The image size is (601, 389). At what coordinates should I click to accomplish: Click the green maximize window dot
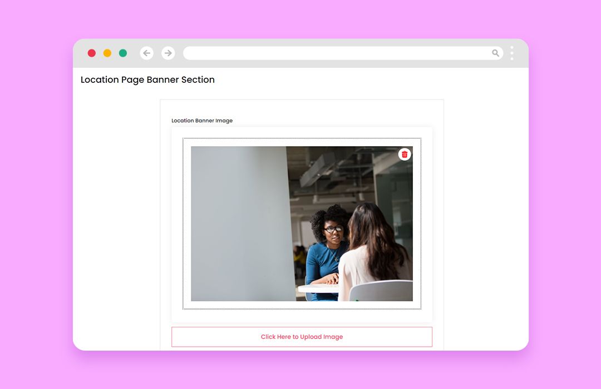click(x=123, y=53)
